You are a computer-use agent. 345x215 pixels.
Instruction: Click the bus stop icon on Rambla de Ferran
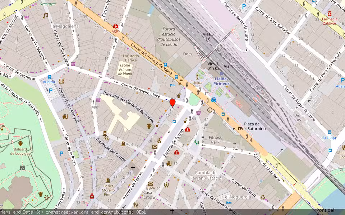174,121
